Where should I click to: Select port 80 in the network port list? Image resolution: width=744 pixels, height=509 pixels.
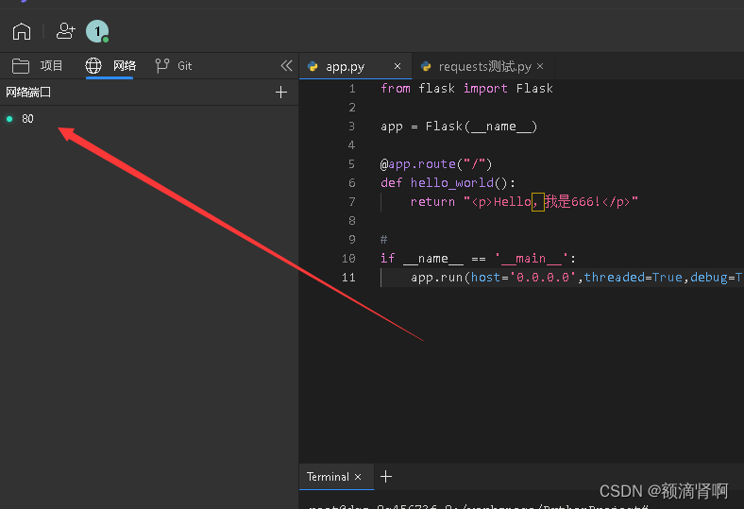click(x=28, y=119)
